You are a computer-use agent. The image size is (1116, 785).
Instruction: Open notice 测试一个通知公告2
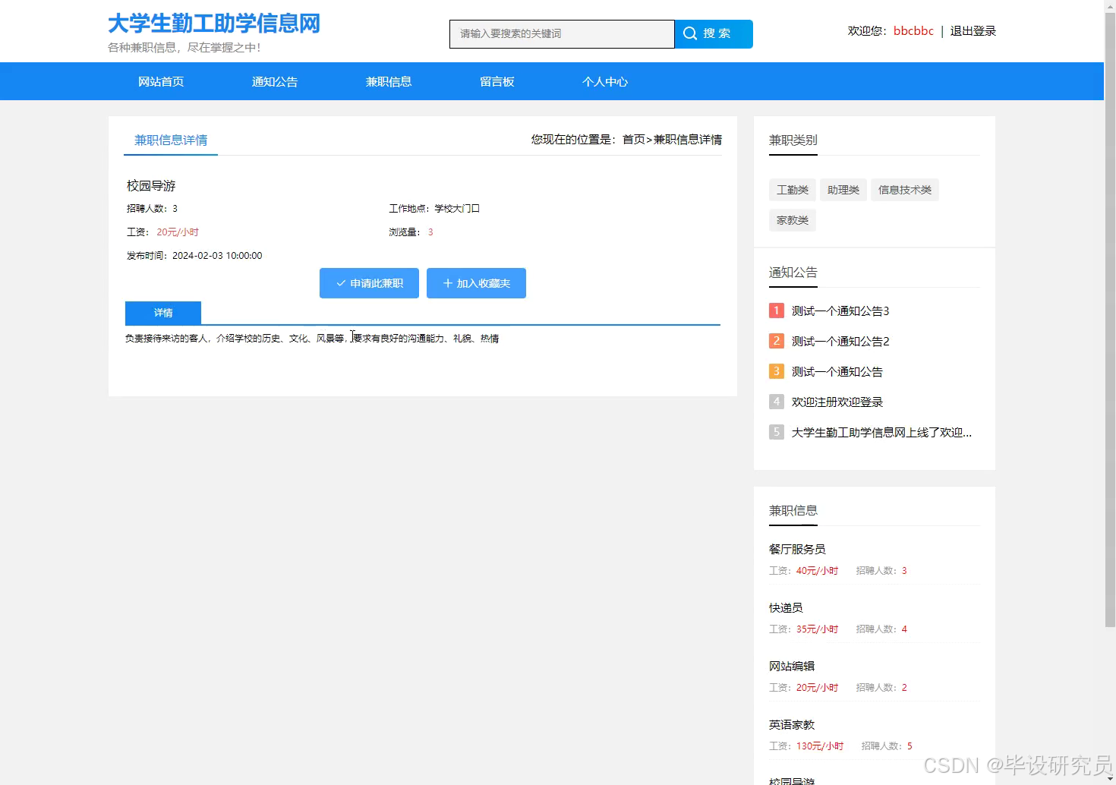[840, 341]
